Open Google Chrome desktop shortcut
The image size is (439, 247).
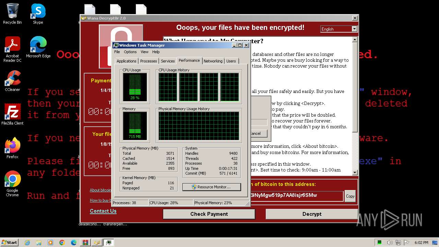(x=12, y=184)
